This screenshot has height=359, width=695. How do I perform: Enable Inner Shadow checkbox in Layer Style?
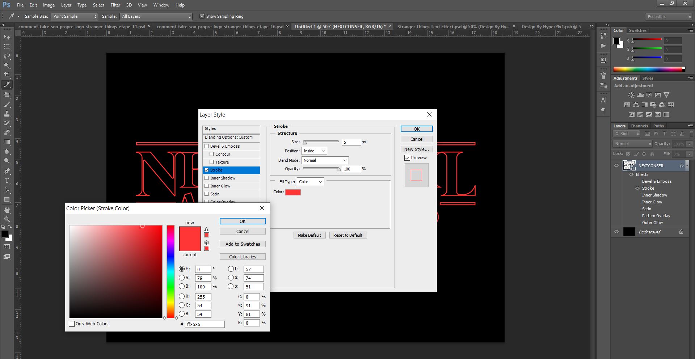tap(207, 178)
